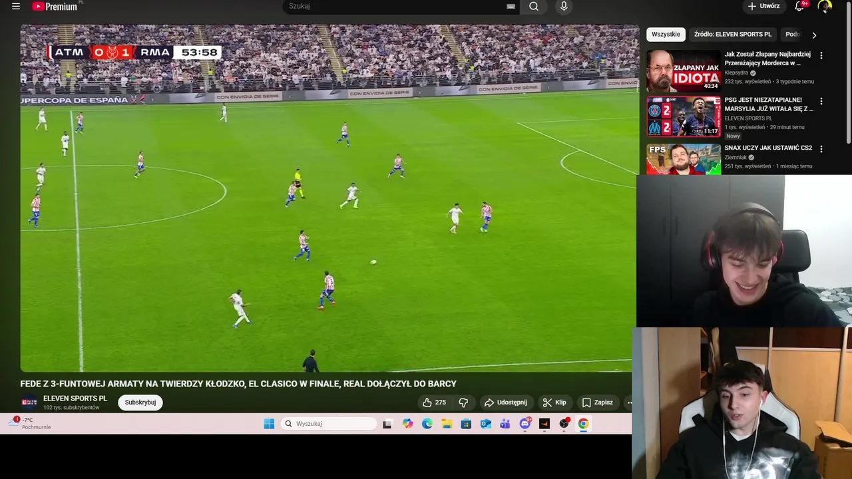The width and height of the screenshot is (852, 479).
Task: Click the 102 tys. subskrybentów text
Action: pyautogui.click(x=71, y=407)
